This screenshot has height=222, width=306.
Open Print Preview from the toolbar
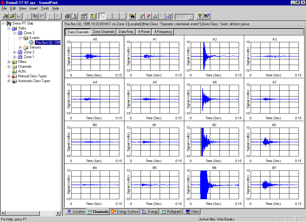(74, 16)
